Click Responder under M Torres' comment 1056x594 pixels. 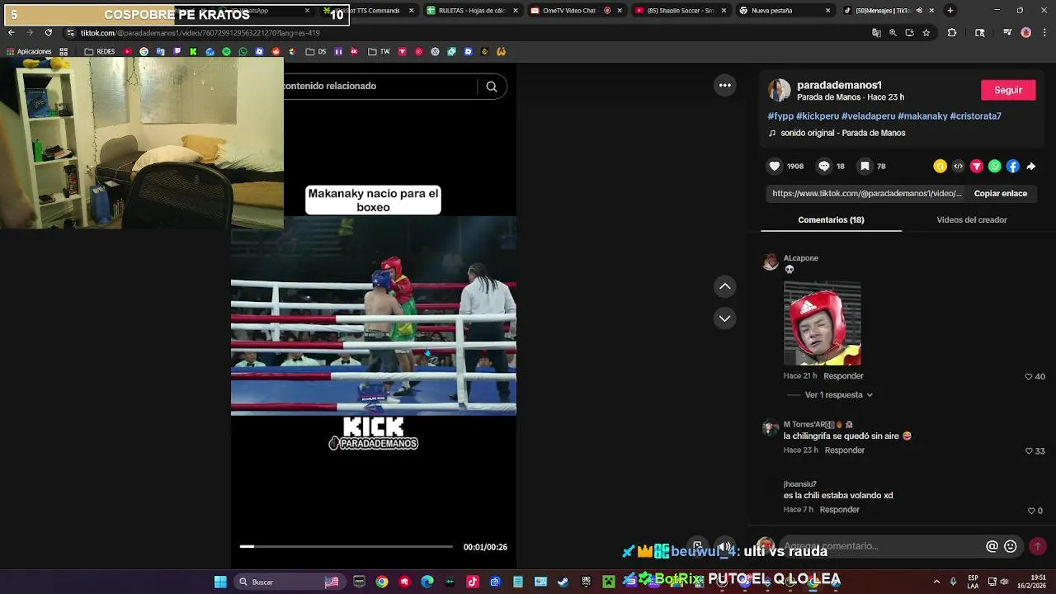[x=845, y=450]
